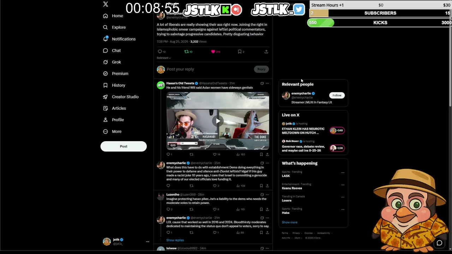Reply to enemycharlie's 25m post
The width and height of the screenshot is (452, 254).
coord(168,186)
